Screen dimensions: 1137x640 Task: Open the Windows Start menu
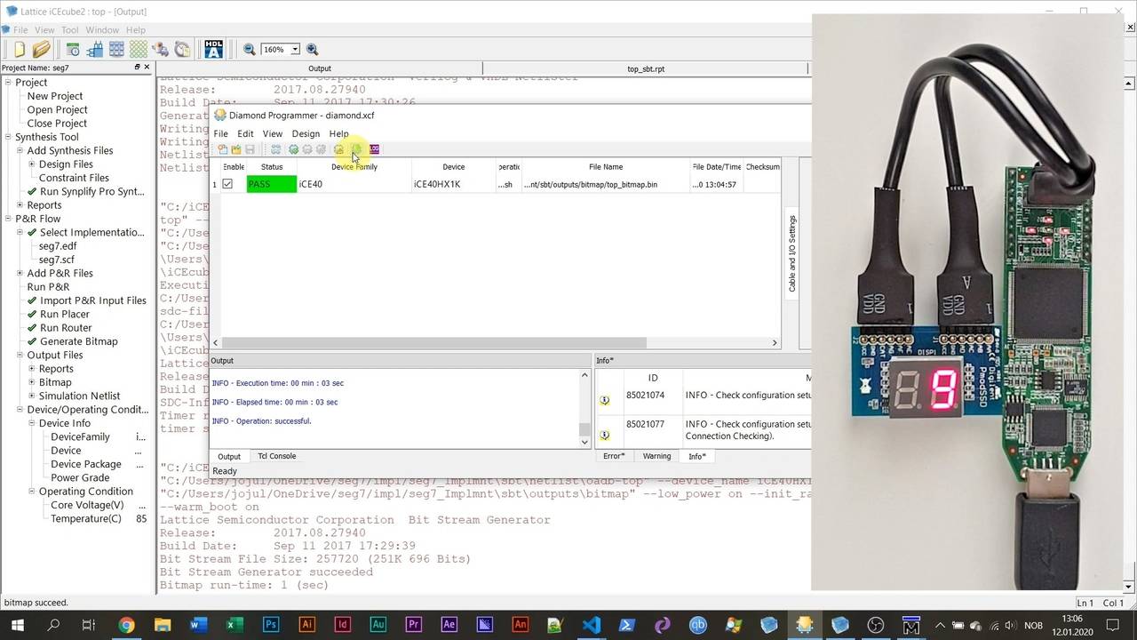(x=17, y=625)
